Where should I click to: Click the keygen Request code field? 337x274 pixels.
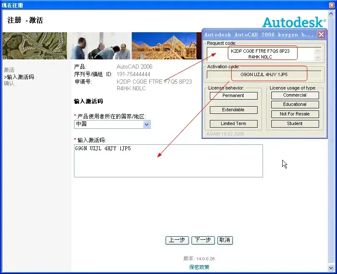[260, 54]
